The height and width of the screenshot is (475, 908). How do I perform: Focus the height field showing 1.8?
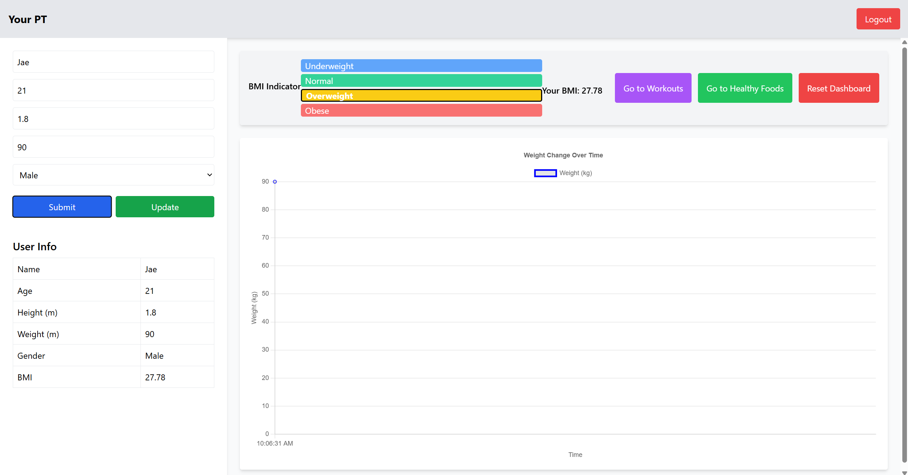pyautogui.click(x=113, y=119)
